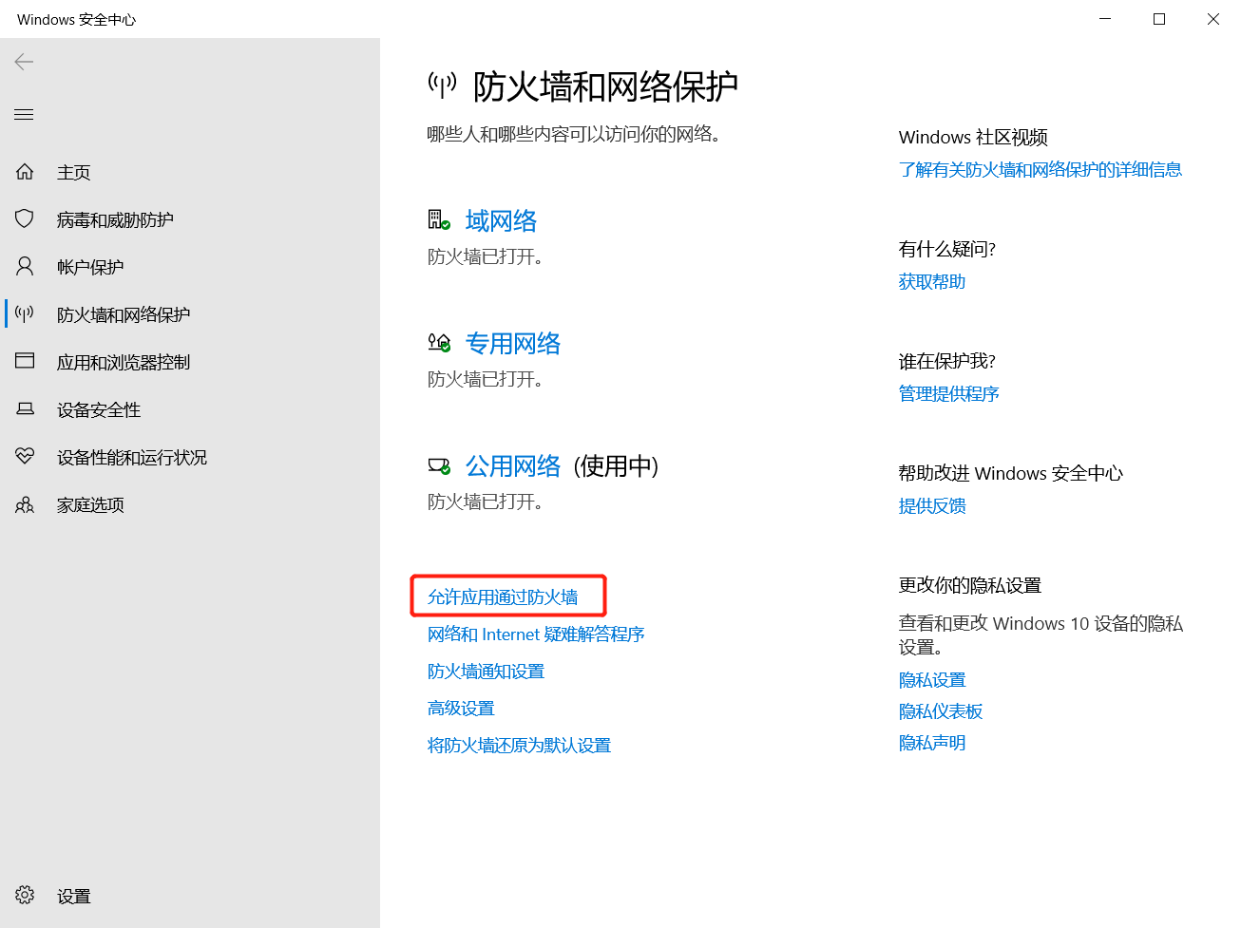
Task: Open 隐私设置 link
Action: pyautogui.click(x=932, y=679)
